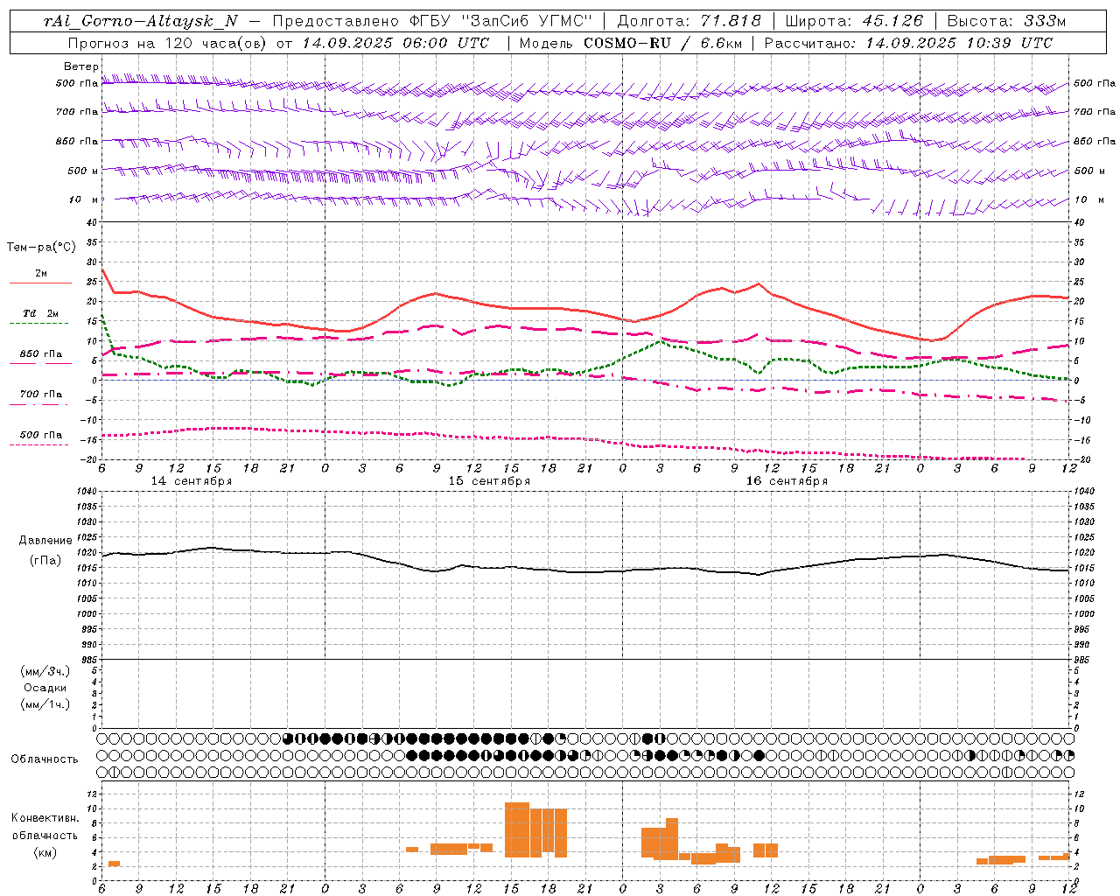
Task: Click the Облачность row label
Action: [x=45, y=759]
